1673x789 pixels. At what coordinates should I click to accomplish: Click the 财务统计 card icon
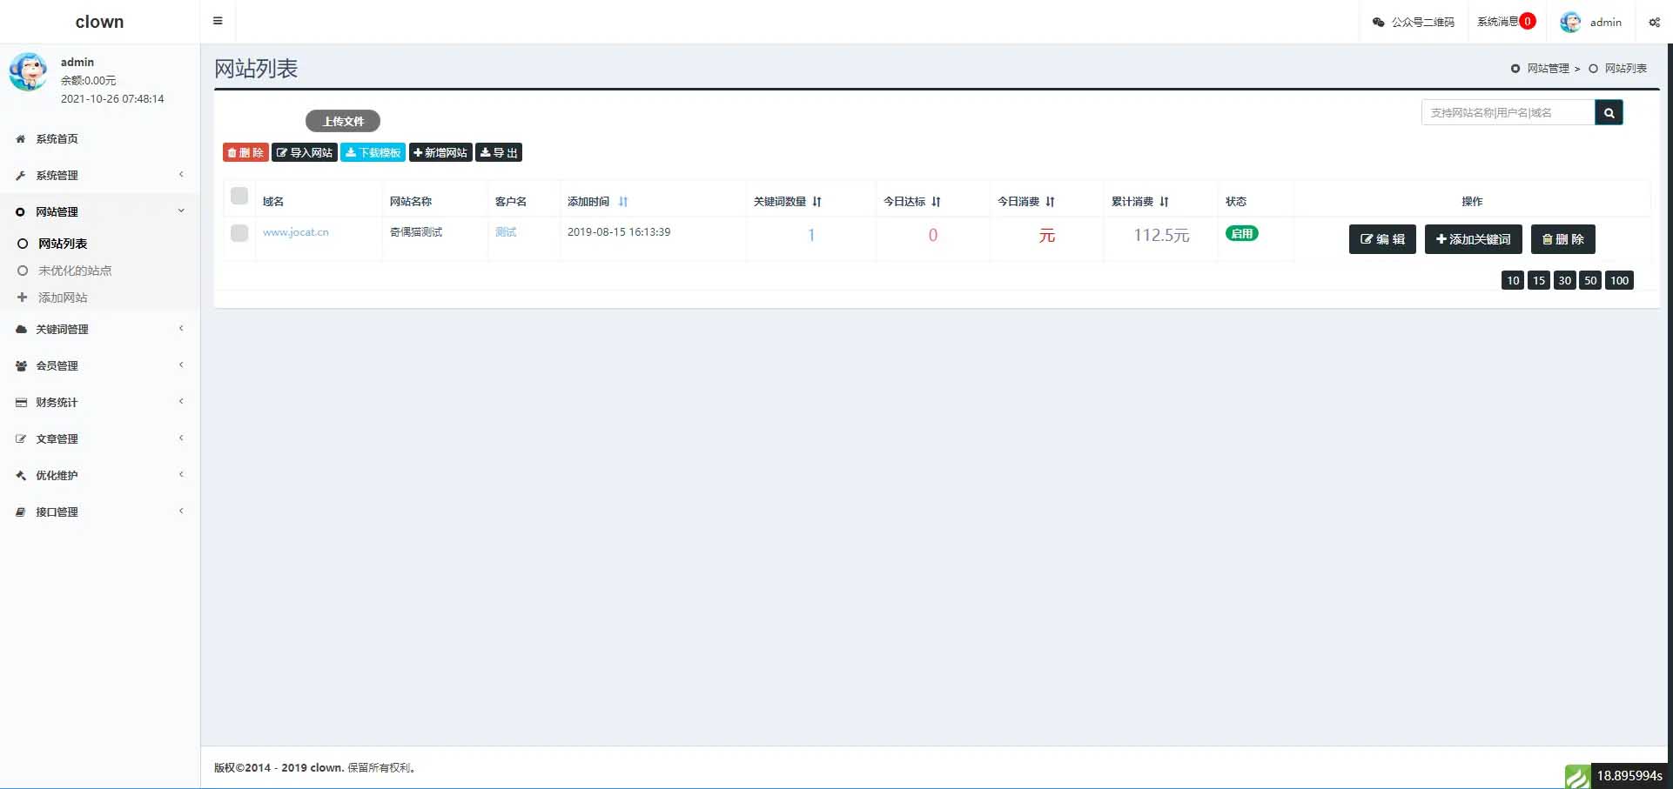21,402
